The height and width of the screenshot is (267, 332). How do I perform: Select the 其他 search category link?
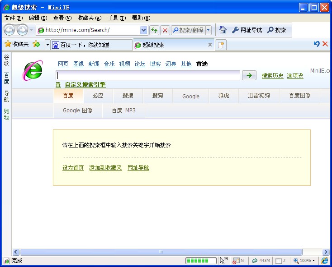pos(186,64)
